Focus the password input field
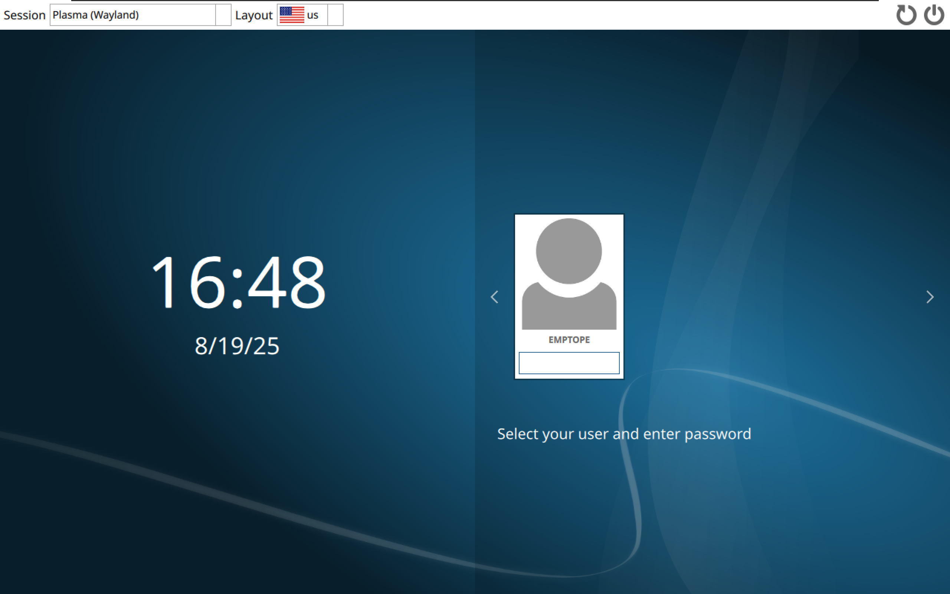This screenshot has width=950, height=594. (x=569, y=363)
